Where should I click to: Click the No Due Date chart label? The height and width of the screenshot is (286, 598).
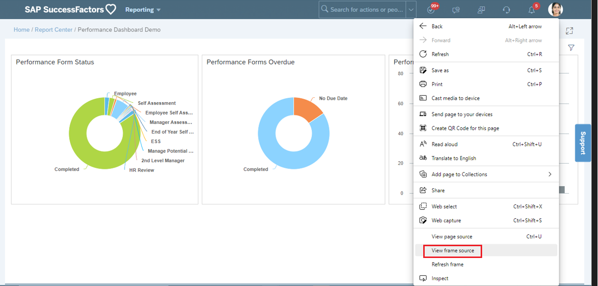pyautogui.click(x=333, y=98)
